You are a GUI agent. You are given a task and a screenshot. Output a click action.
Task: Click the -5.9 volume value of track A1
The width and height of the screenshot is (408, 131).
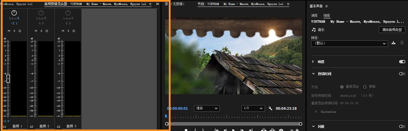tap(6, 121)
